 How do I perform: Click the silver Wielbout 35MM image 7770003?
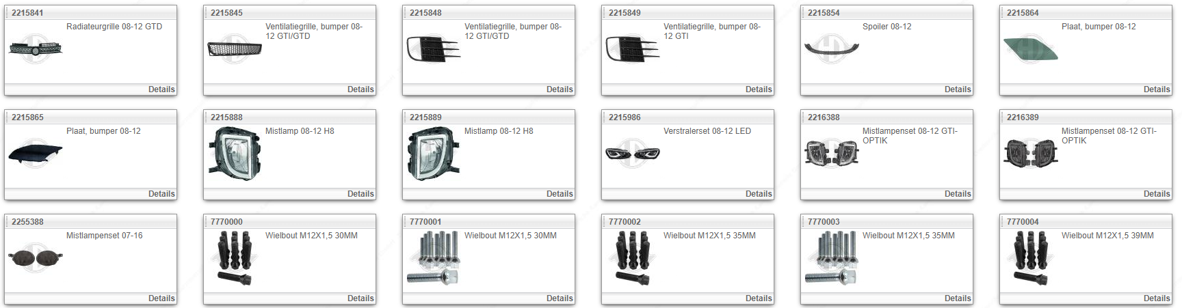click(832, 258)
